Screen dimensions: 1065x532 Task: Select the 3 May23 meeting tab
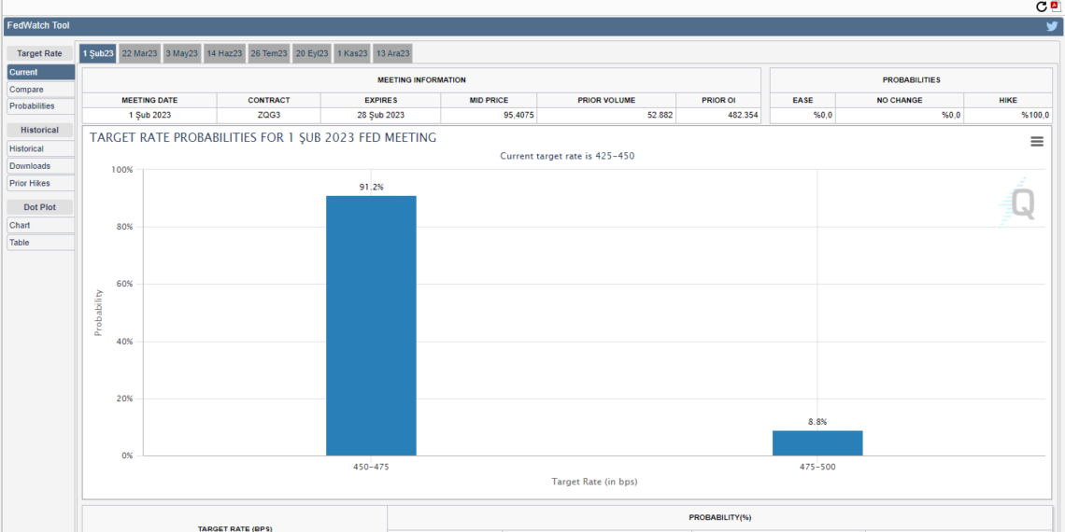tap(182, 53)
